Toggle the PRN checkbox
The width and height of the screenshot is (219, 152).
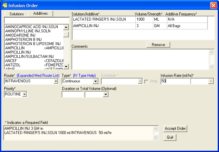(x=146, y=82)
